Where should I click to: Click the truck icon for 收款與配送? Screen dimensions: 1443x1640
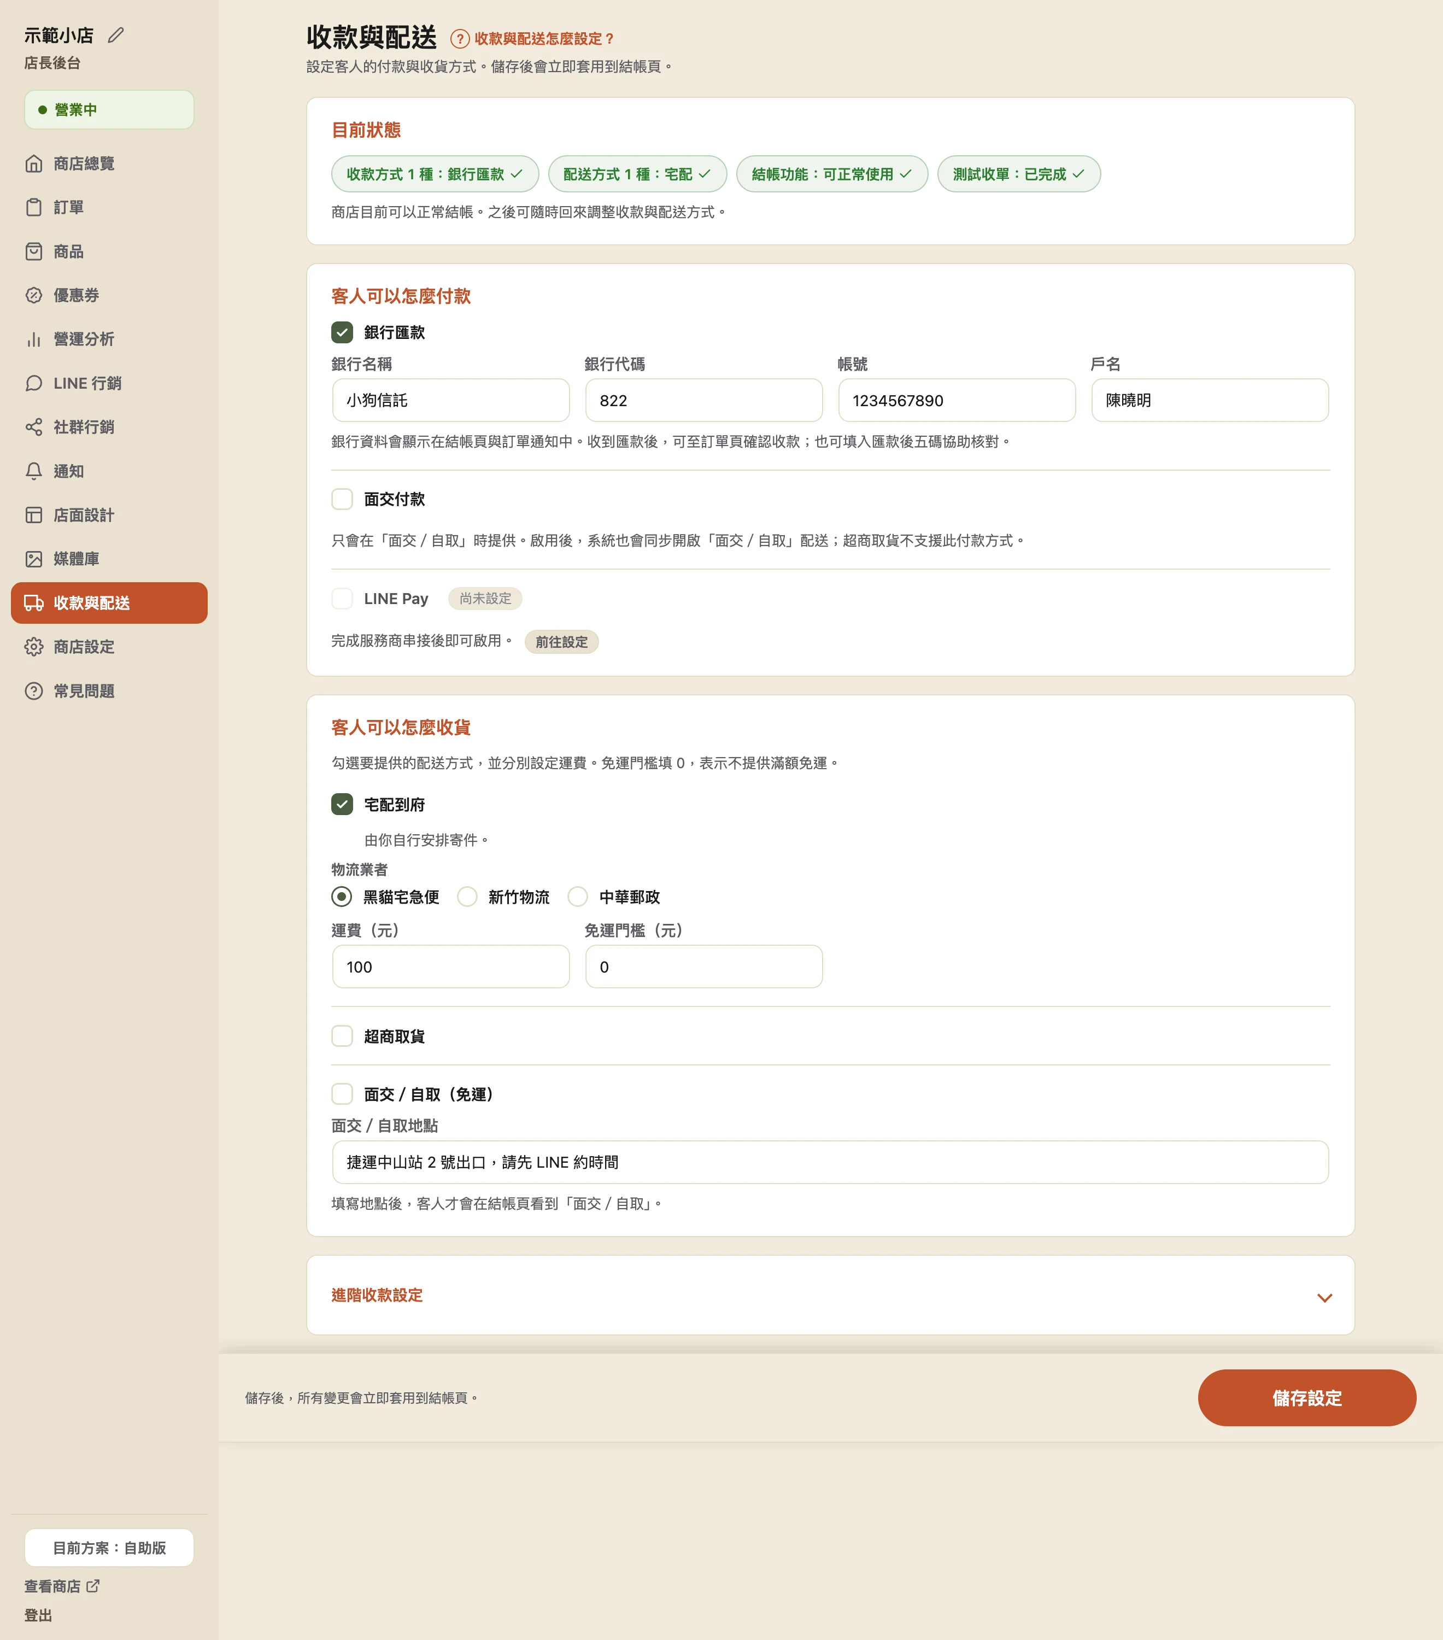pos(34,602)
